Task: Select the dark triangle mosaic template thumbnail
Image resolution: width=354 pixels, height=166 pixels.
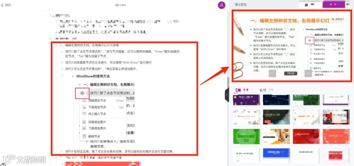Action: [276, 117]
